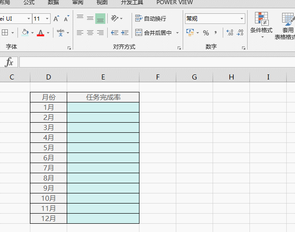
Task: Expand the 合并后居中 dropdown arrow
Action: tap(178, 33)
